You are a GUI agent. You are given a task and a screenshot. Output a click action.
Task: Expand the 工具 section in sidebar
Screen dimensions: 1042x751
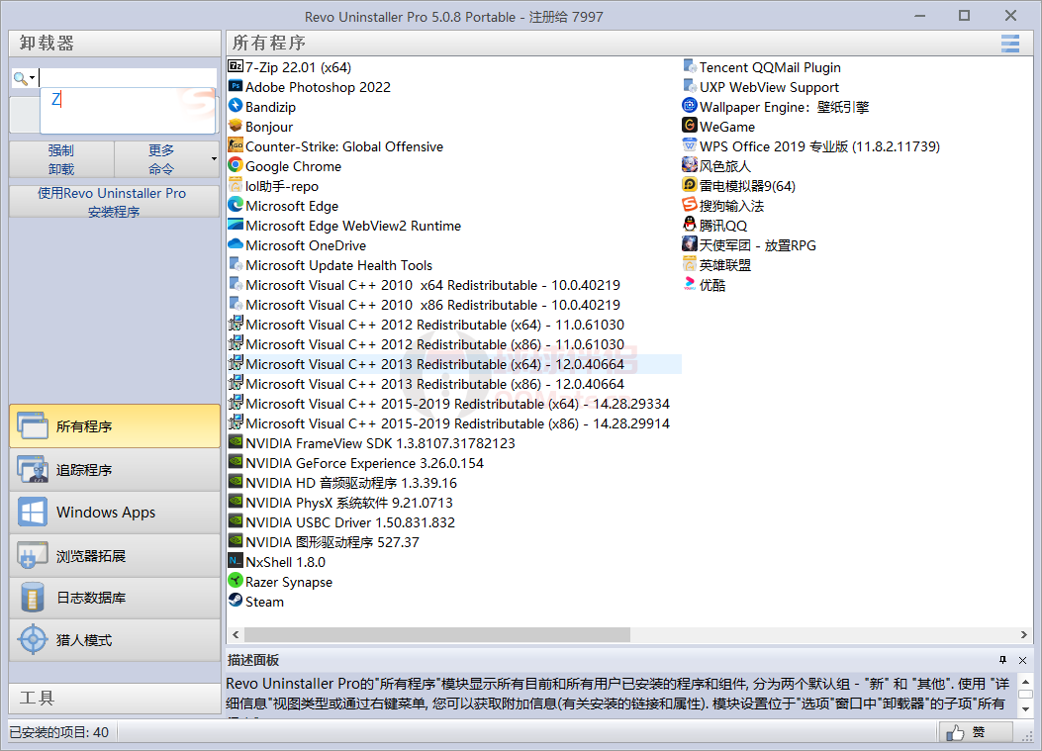114,698
